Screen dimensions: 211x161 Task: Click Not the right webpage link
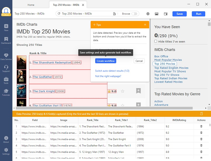point(108,76)
